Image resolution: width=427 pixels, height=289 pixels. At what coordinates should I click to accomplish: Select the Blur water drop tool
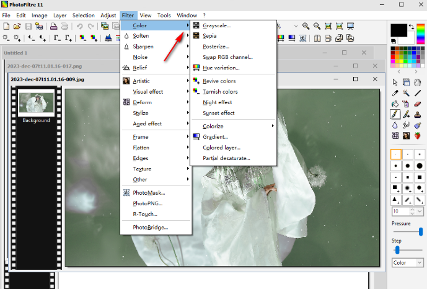[x=395, y=125]
